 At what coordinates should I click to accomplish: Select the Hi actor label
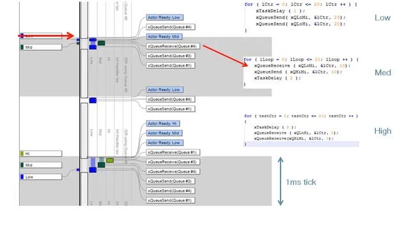41,153
